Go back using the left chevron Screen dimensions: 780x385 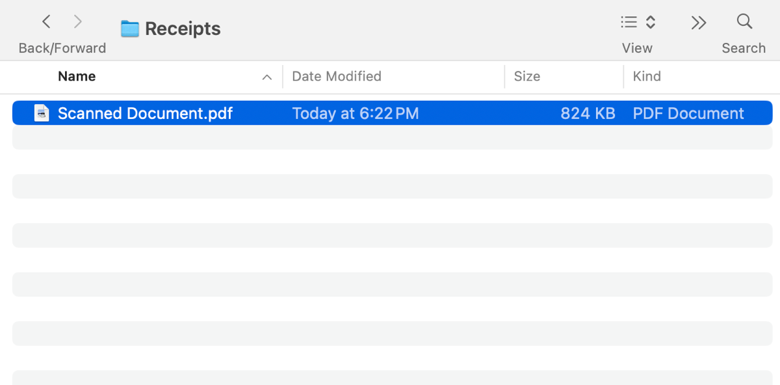[46, 22]
